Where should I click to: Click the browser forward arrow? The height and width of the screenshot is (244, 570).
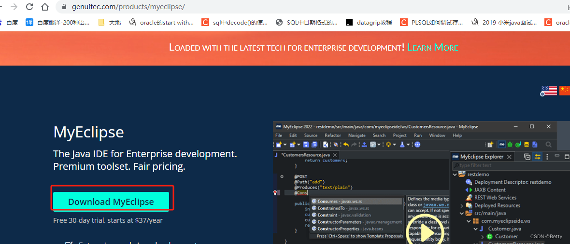click(x=14, y=7)
